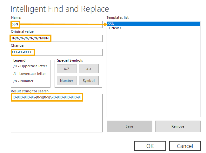Click the Templates list label
Screen dimensions: 206x153
click(x=118, y=17)
